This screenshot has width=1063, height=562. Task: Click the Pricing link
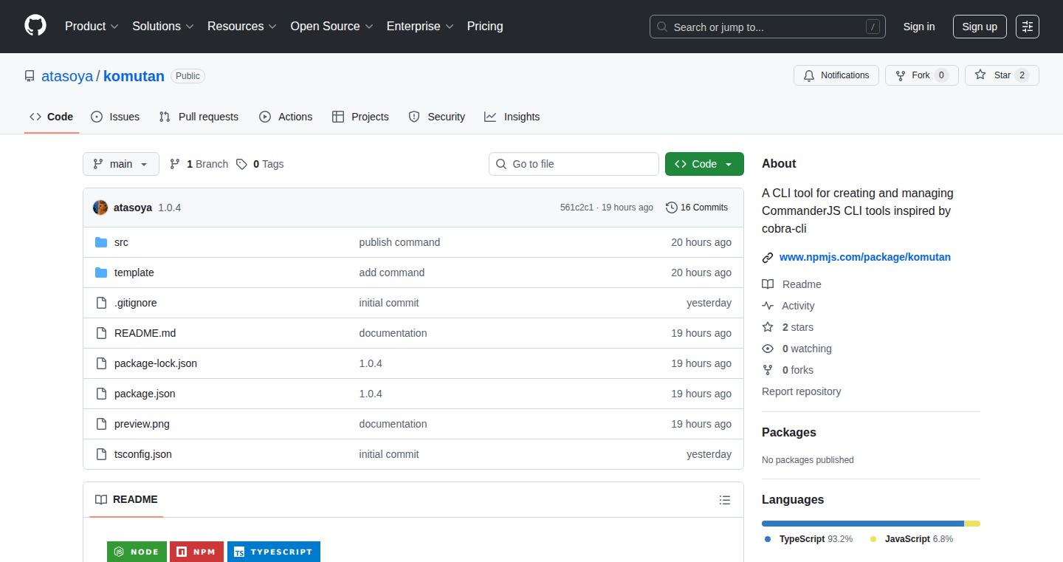pos(485,27)
